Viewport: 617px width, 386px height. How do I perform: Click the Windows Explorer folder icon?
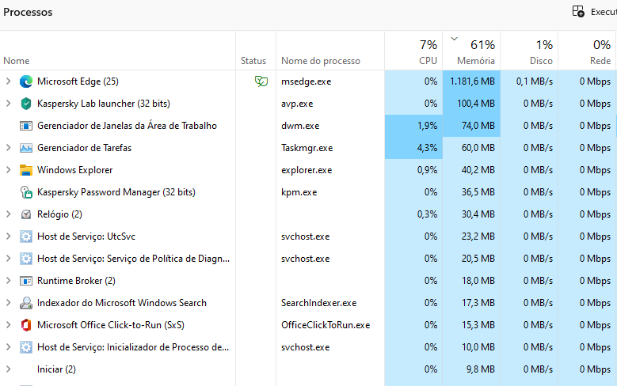(26, 170)
